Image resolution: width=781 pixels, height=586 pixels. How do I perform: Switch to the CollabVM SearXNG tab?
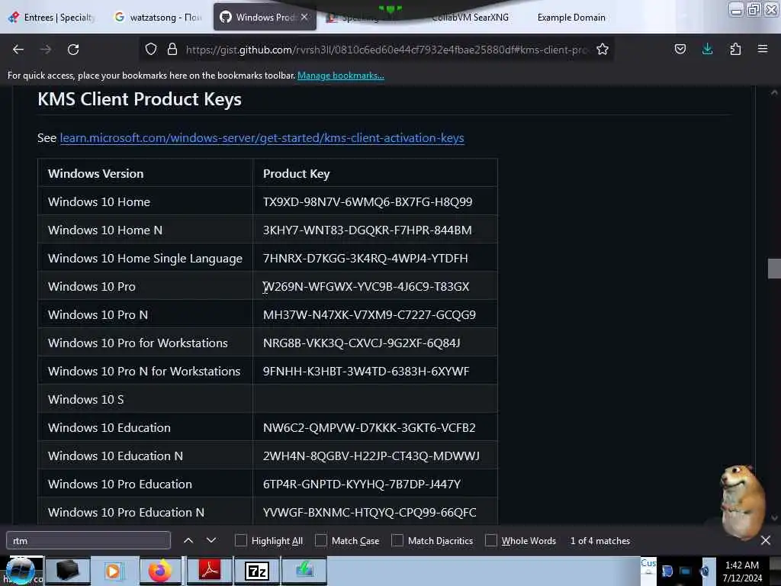coord(470,18)
